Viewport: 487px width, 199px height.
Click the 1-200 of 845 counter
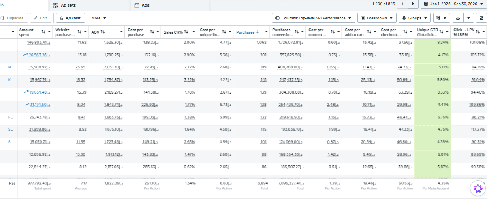tap(383, 4)
